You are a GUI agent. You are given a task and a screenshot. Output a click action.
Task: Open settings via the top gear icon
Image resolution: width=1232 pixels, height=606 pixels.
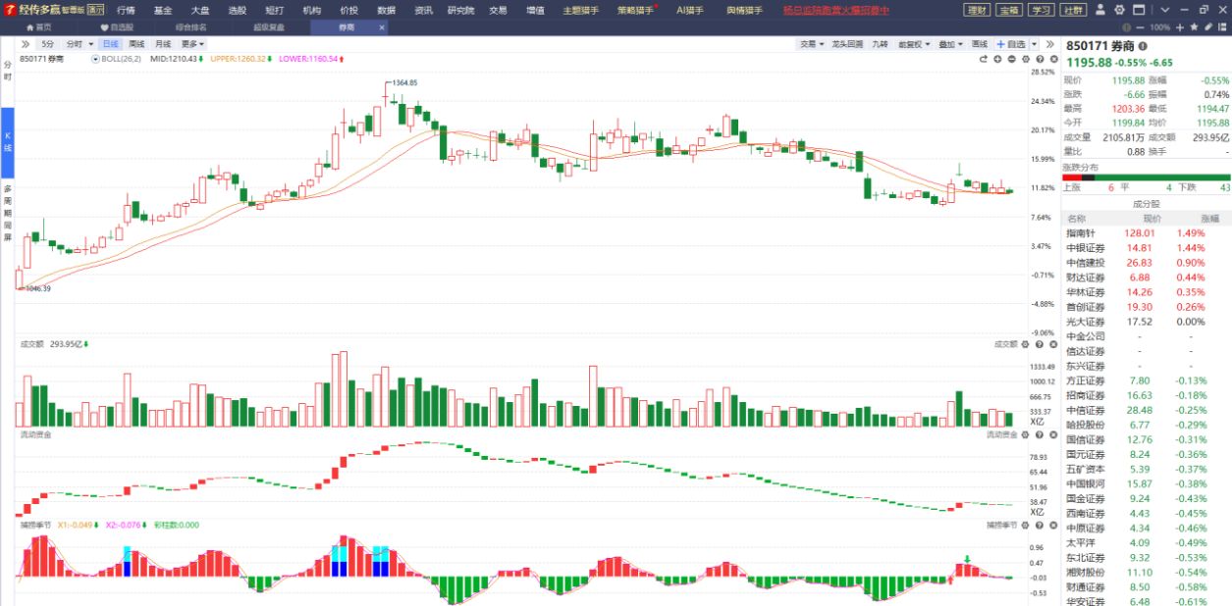(1118, 10)
